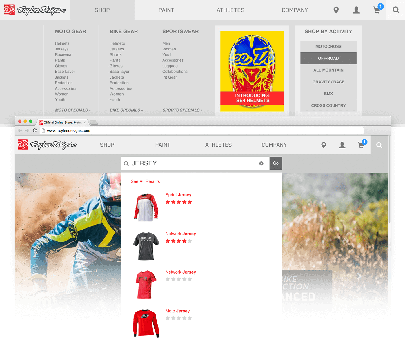Click the search magnifier icon in the navbar

[379, 145]
